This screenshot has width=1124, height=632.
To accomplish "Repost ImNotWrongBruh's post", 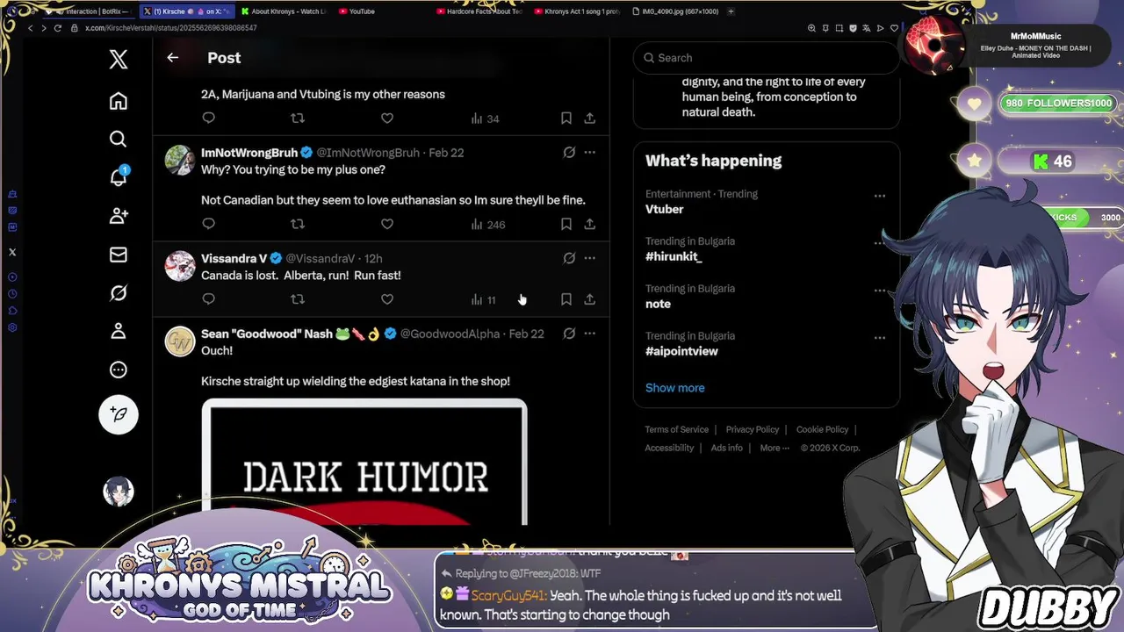I will pyautogui.click(x=298, y=224).
